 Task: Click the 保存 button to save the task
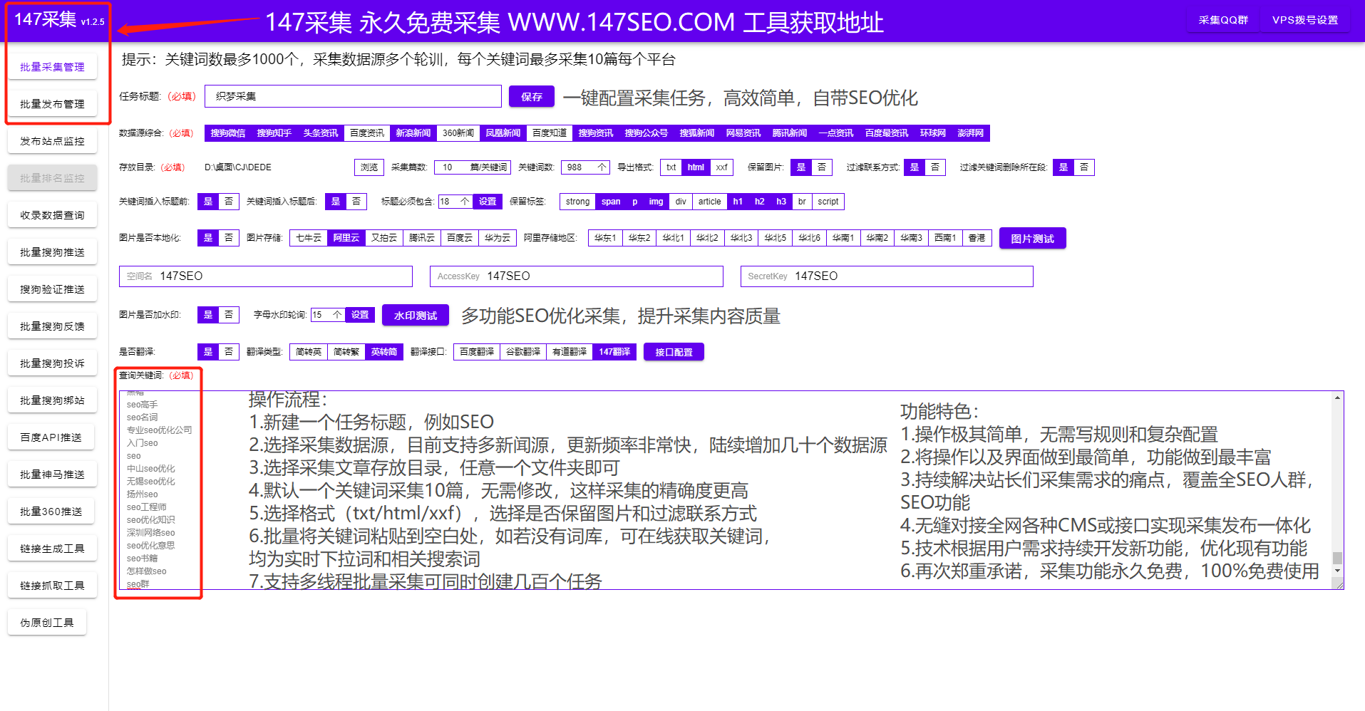pyautogui.click(x=531, y=96)
